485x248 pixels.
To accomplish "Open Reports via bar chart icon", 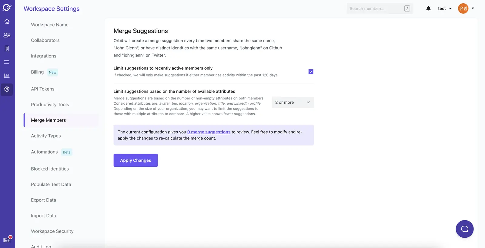I will (7, 76).
